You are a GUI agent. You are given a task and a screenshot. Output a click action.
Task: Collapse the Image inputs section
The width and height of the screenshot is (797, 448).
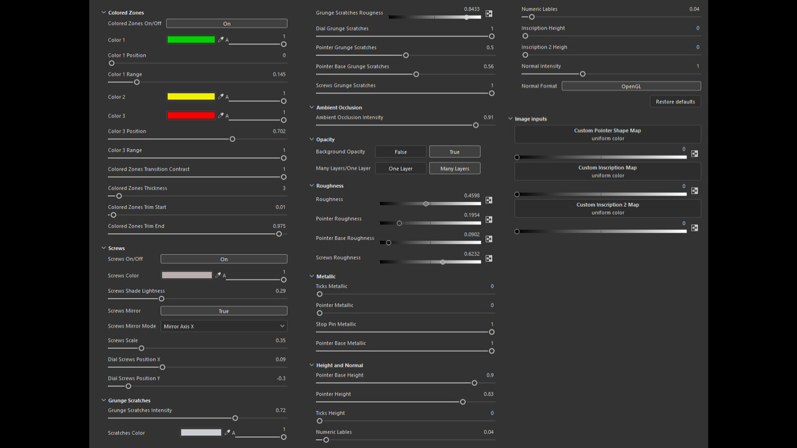tap(511, 119)
